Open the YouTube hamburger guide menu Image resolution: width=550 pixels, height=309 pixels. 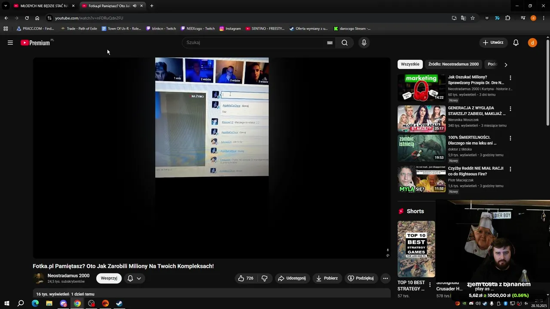pyautogui.click(x=10, y=42)
